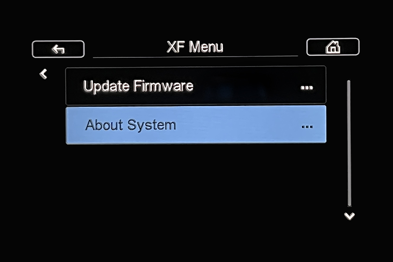Image resolution: width=393 pixels, height=262 pixels.
Task: Return using the curved arrow button
Action: point(58,49)
